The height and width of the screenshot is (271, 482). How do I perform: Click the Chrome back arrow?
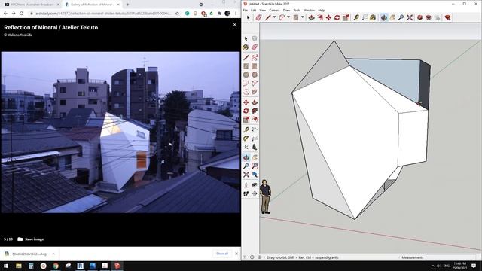[5, 14]
